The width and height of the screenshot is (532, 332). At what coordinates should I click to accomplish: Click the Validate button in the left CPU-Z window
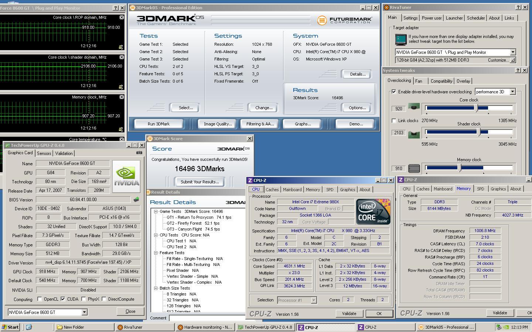pos(349,314)
